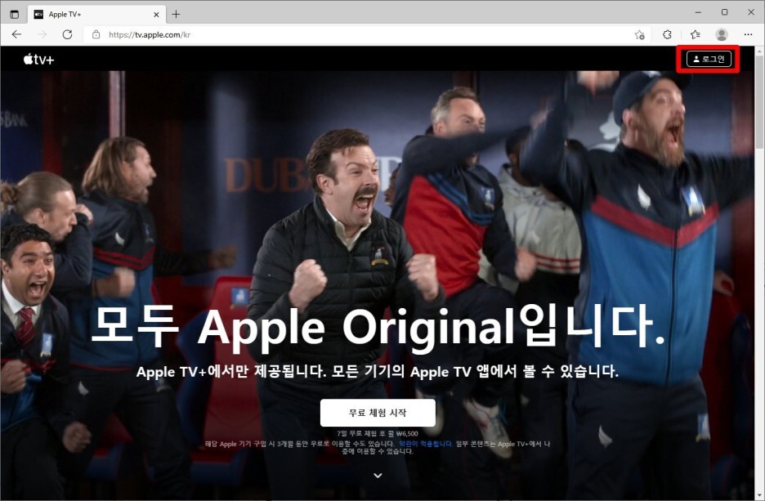Click the 무료 체험 시작 button
Viewport: 765px width, 501px height.
tap(378, 413)
